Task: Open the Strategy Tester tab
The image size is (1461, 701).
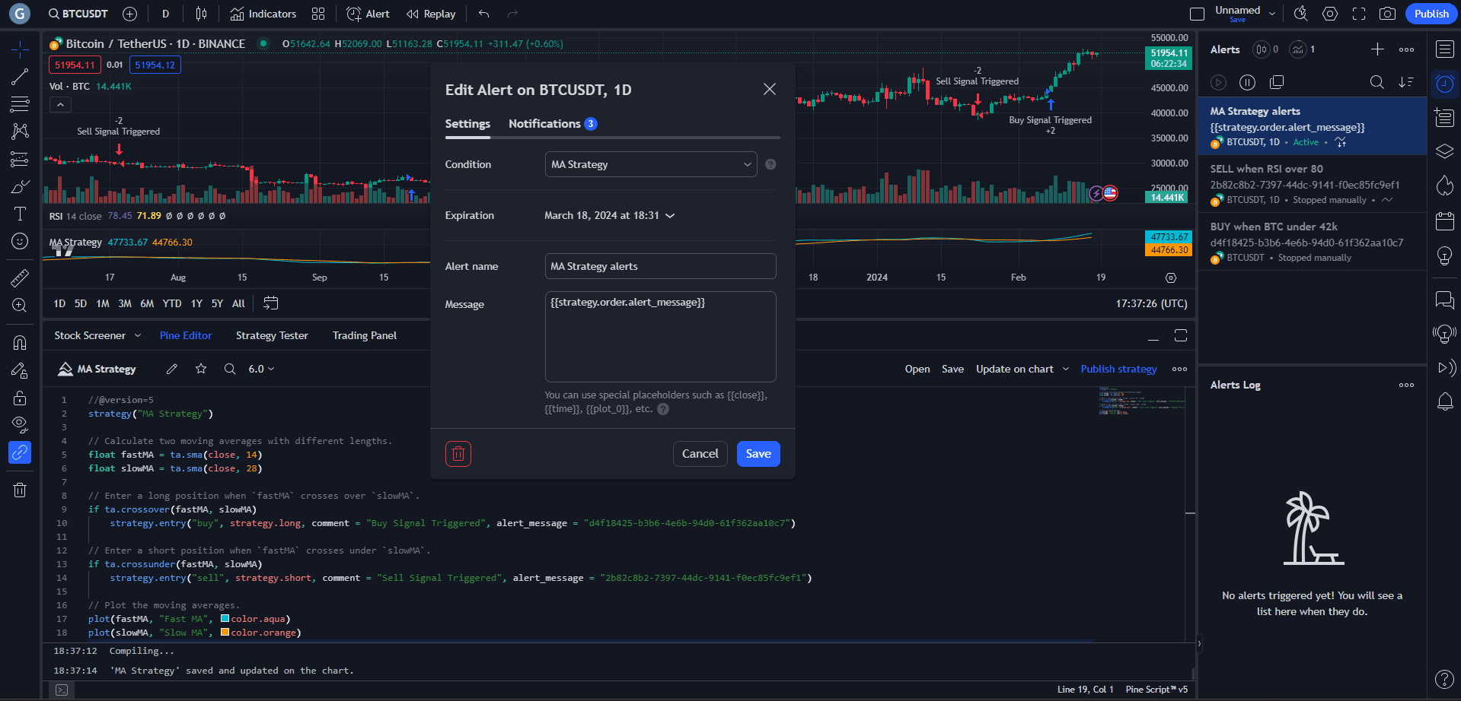Action: 272,335
